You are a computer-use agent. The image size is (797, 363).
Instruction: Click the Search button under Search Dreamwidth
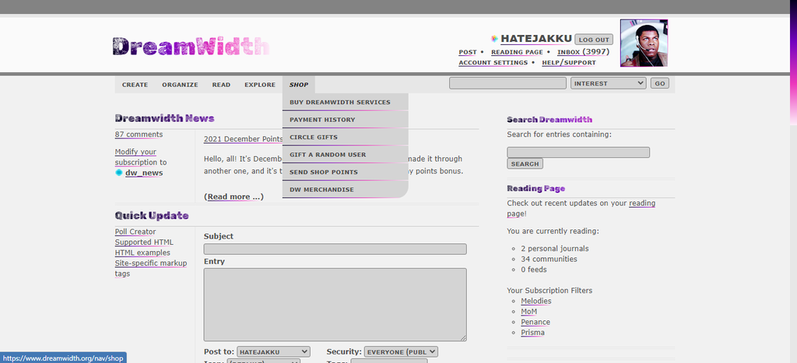525,163
